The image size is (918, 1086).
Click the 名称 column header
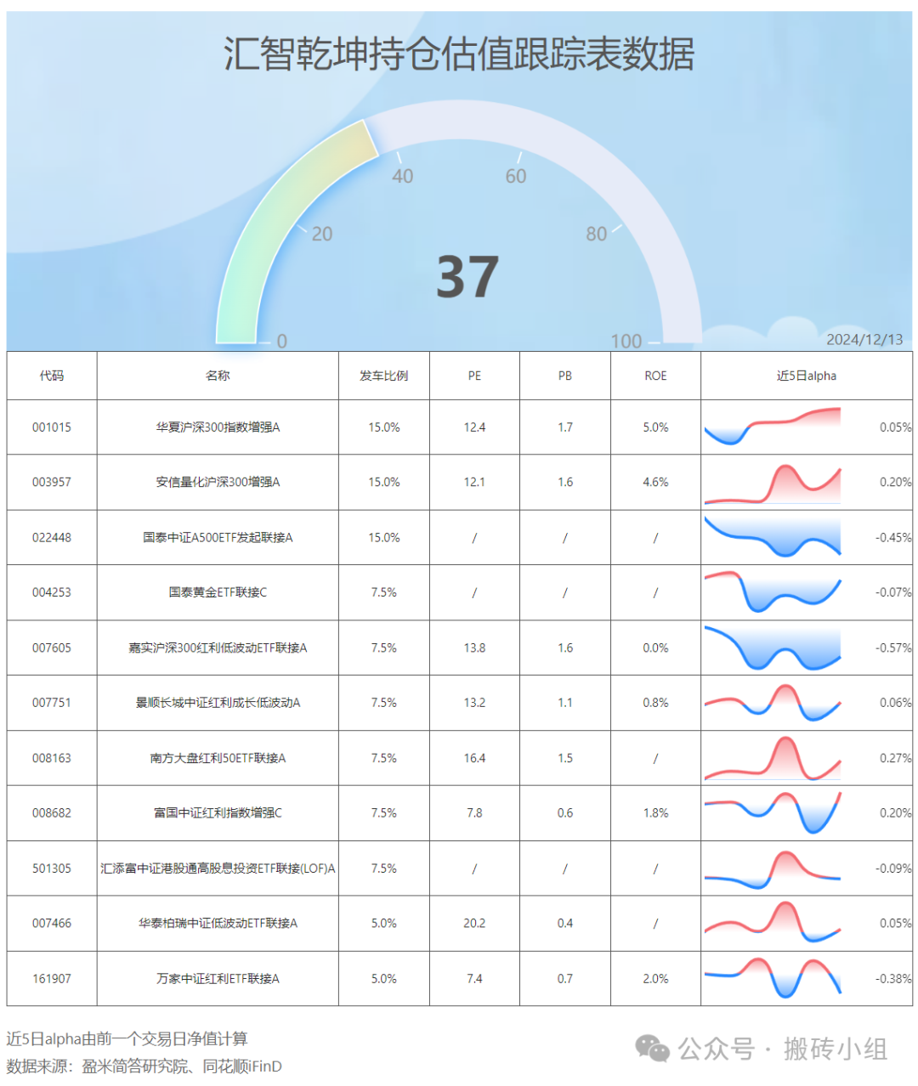coord(218,376)
